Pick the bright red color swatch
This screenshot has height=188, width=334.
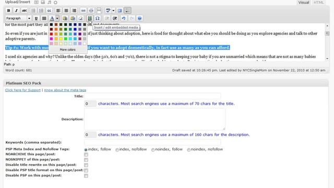[51, 34]
